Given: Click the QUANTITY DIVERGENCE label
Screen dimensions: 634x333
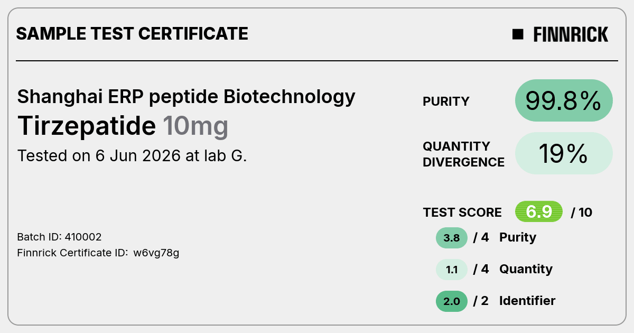Looking at the screenshot, I should (x=463, y=154).
